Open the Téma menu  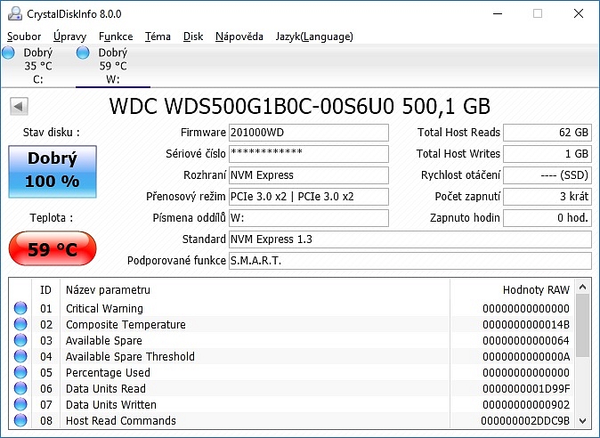coord(158,36)
